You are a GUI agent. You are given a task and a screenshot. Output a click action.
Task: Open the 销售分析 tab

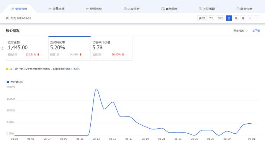pyautogui.click(x=19, y=9)
